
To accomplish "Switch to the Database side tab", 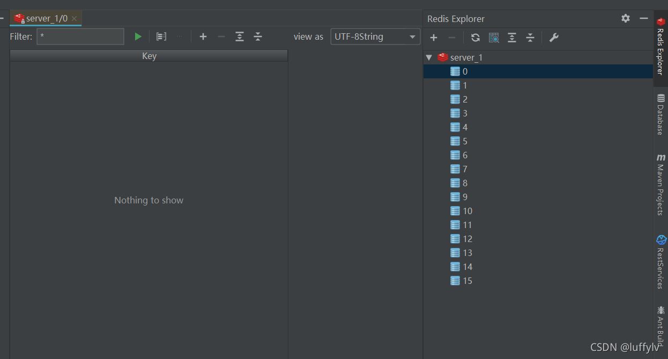I will point(660,115).
